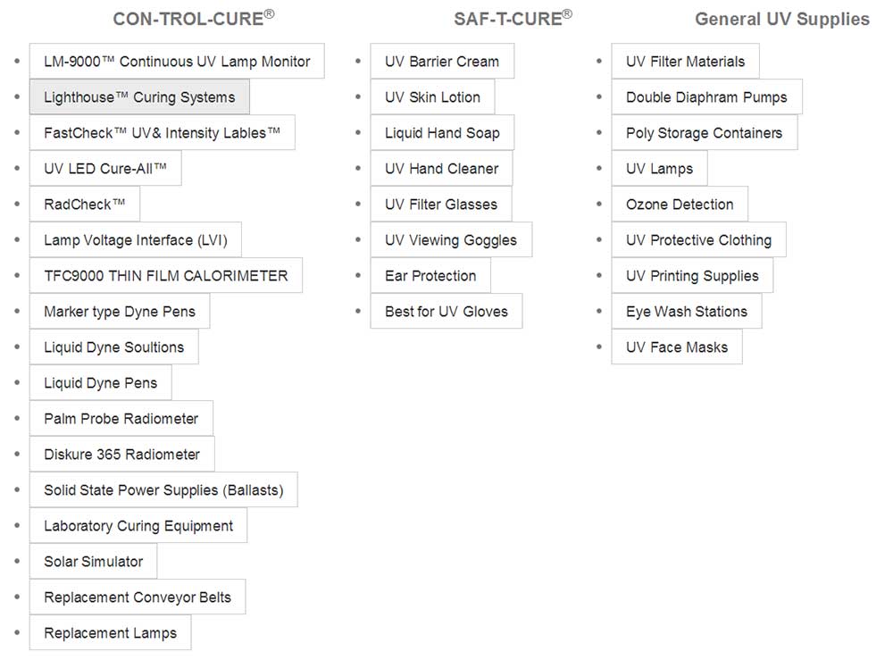Open UV Viewing Goggles page
This screenshot has width=893, height=660.
tap(451, 239)
